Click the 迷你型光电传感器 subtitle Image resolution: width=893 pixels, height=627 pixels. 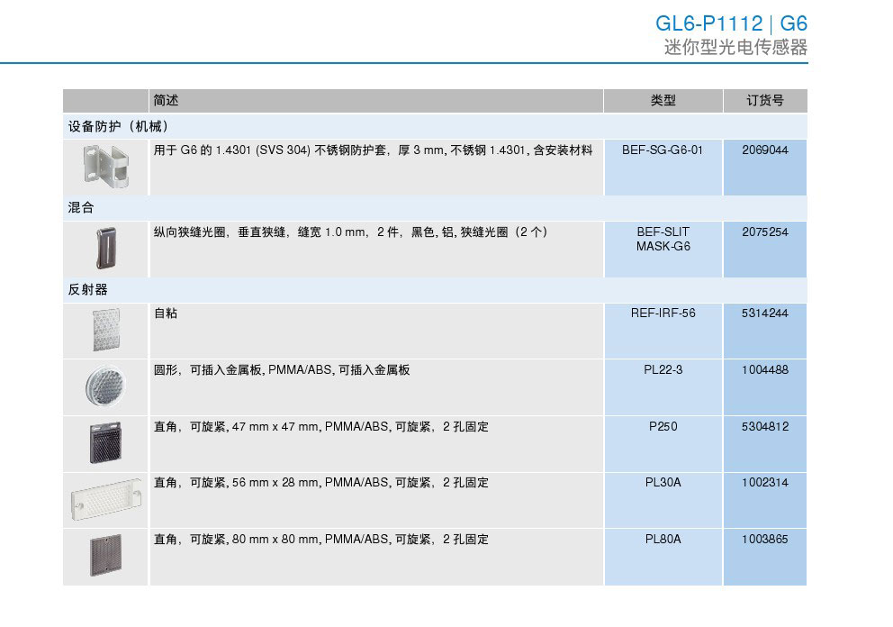[x=735, y=47]
